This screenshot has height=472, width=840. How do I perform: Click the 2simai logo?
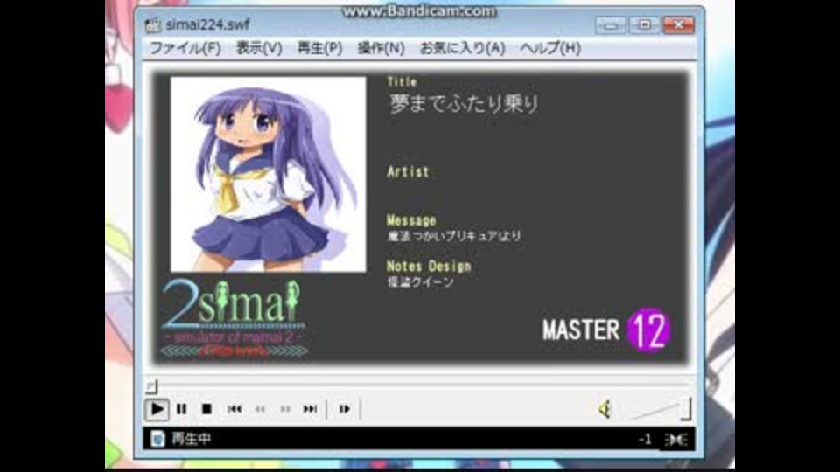(x=234, y=318)
